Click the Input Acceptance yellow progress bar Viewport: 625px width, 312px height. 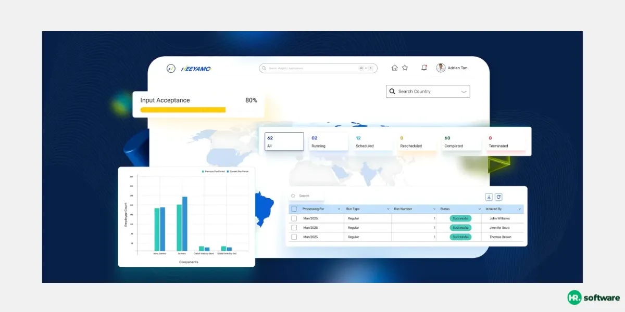tap(183, 110)
